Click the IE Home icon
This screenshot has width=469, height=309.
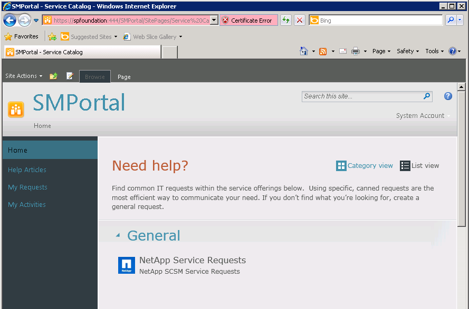(304, 51)
